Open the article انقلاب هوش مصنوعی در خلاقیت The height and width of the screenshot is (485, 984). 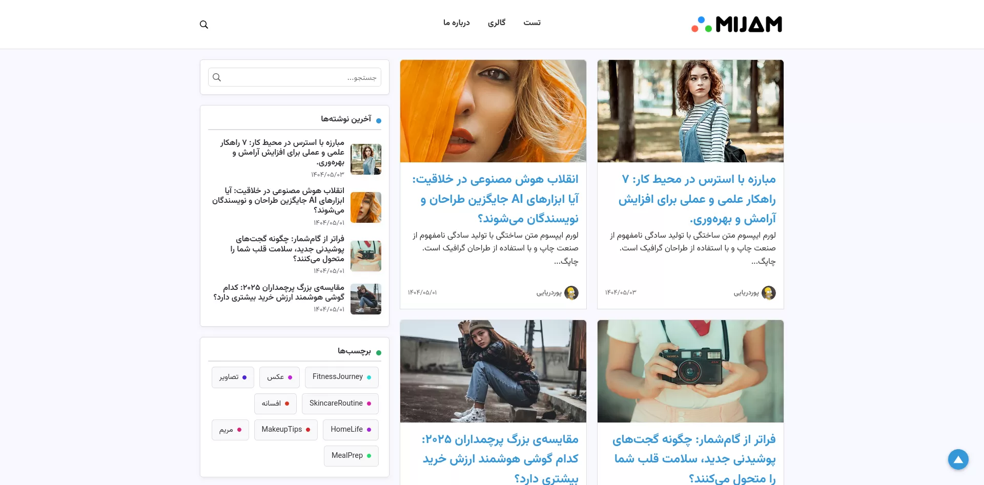coord(493,199)
